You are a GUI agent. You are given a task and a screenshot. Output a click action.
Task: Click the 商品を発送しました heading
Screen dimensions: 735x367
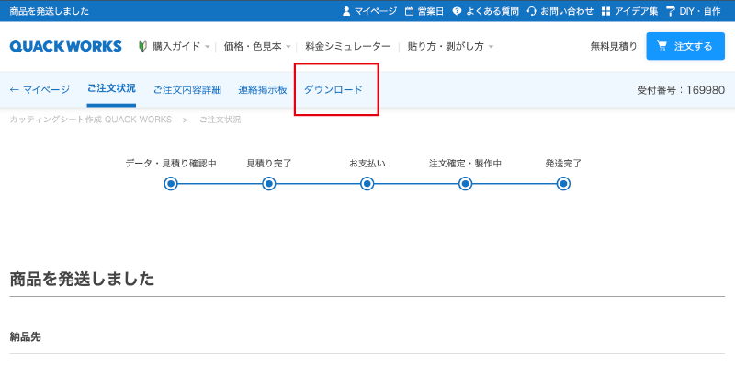[82, 280]
